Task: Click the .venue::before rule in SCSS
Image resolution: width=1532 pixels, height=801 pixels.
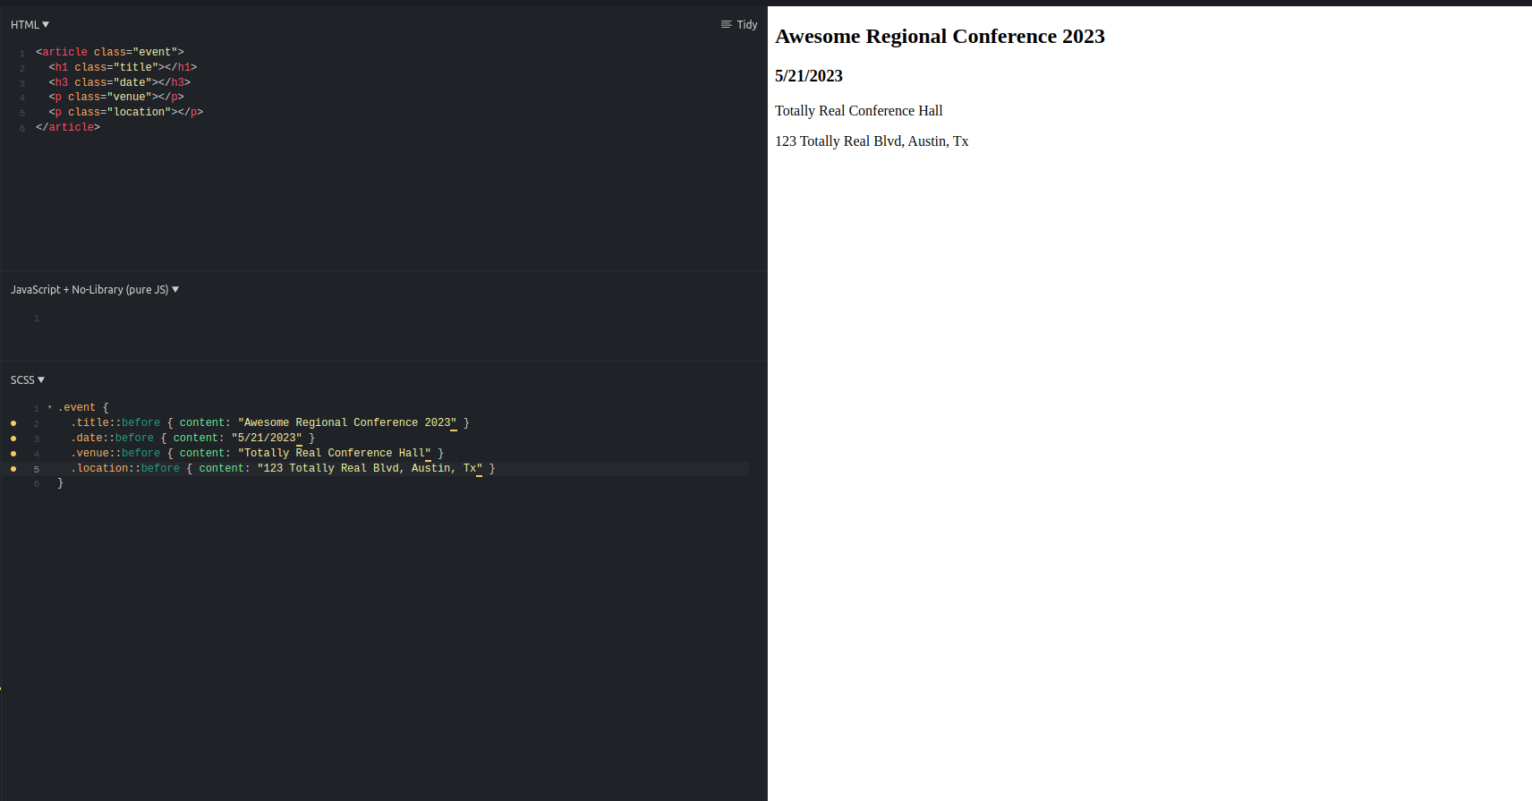Action: (257, 454)
